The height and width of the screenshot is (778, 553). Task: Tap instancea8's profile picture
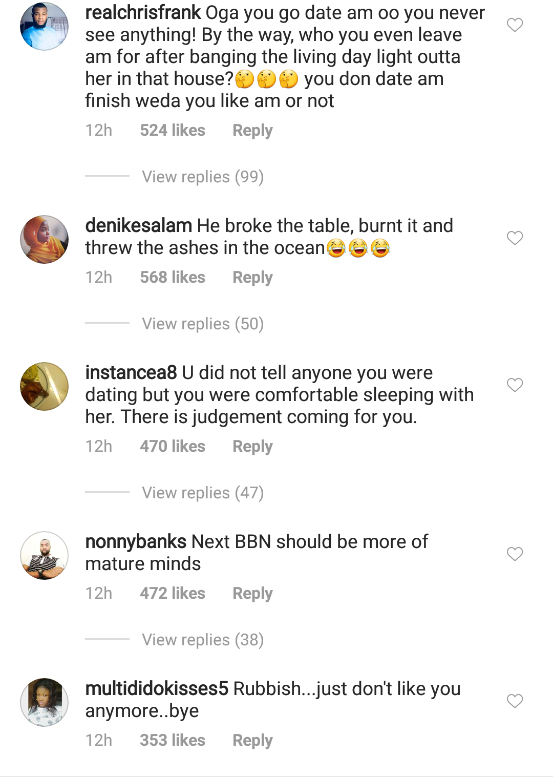(x=44, y=386)
